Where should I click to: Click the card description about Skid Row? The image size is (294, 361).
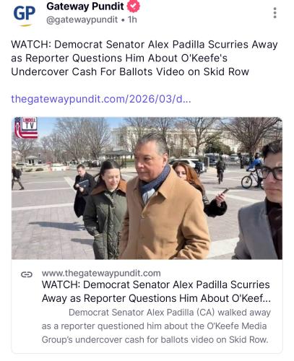point(156,326)
